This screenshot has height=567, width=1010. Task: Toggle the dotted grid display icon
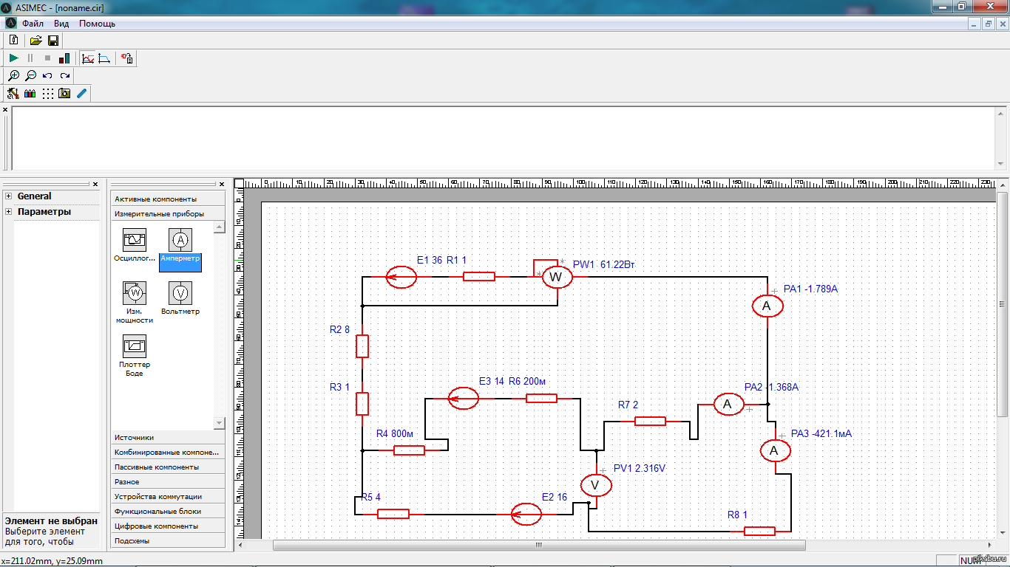[x=47, y=93]
